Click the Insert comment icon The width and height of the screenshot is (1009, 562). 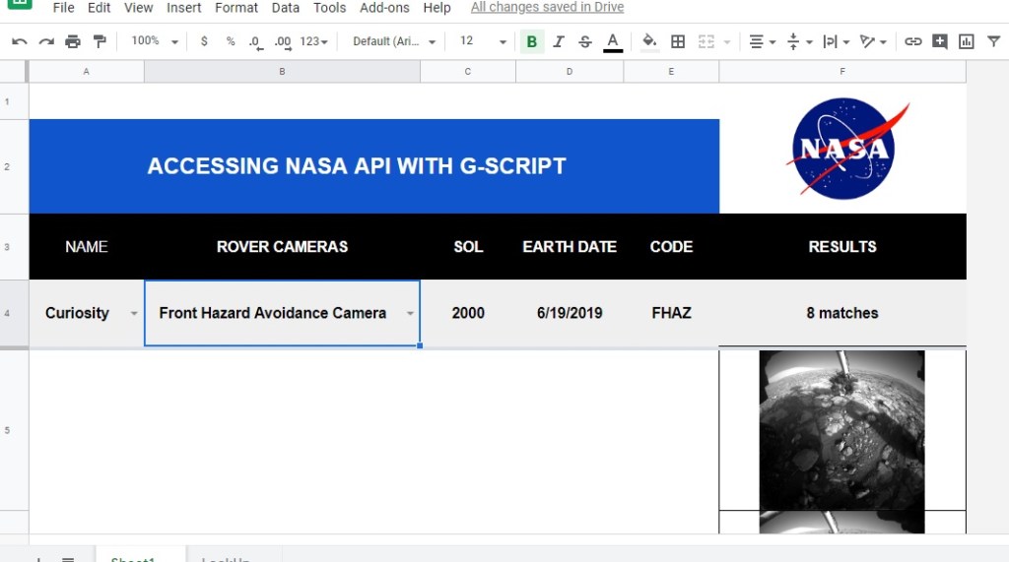tap(940, 41)
